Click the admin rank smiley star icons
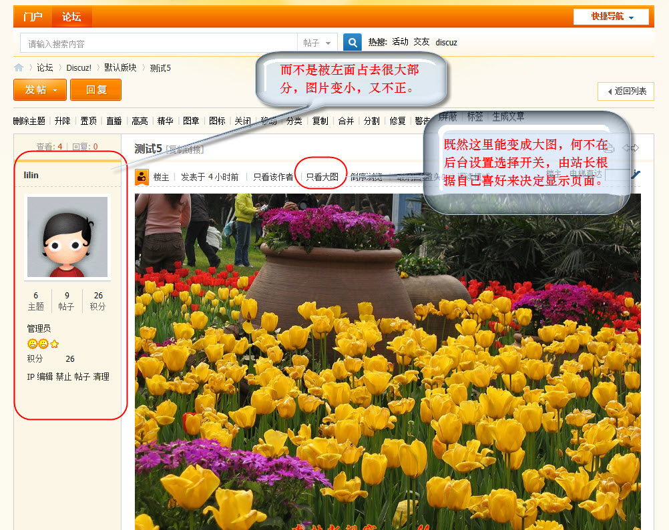 coord(43,344)
